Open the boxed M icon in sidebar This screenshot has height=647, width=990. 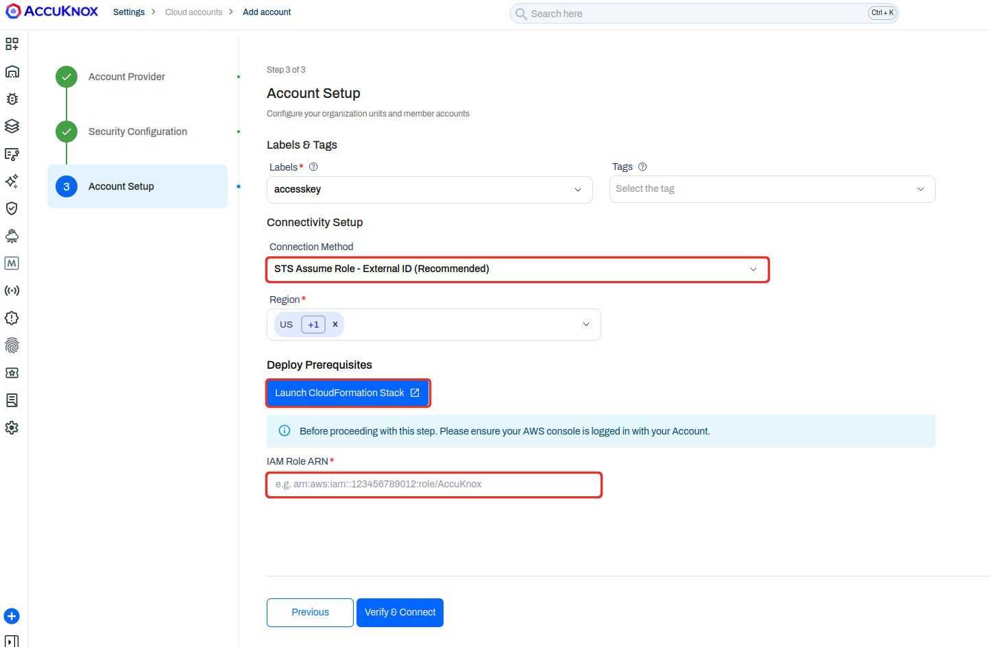coord(12,263)
